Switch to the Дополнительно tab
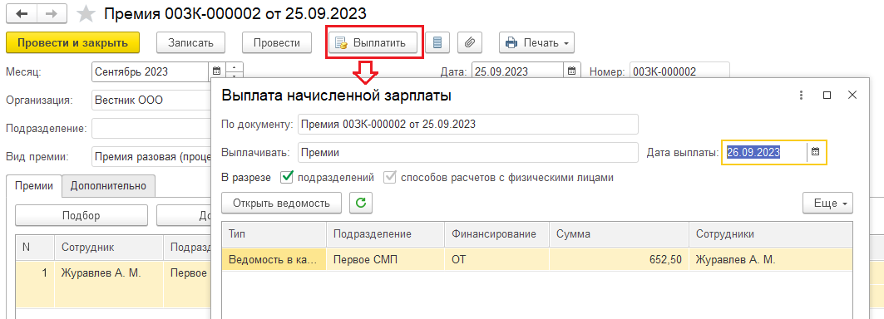This screenshot has height=319, width=884. click(108, 185)
